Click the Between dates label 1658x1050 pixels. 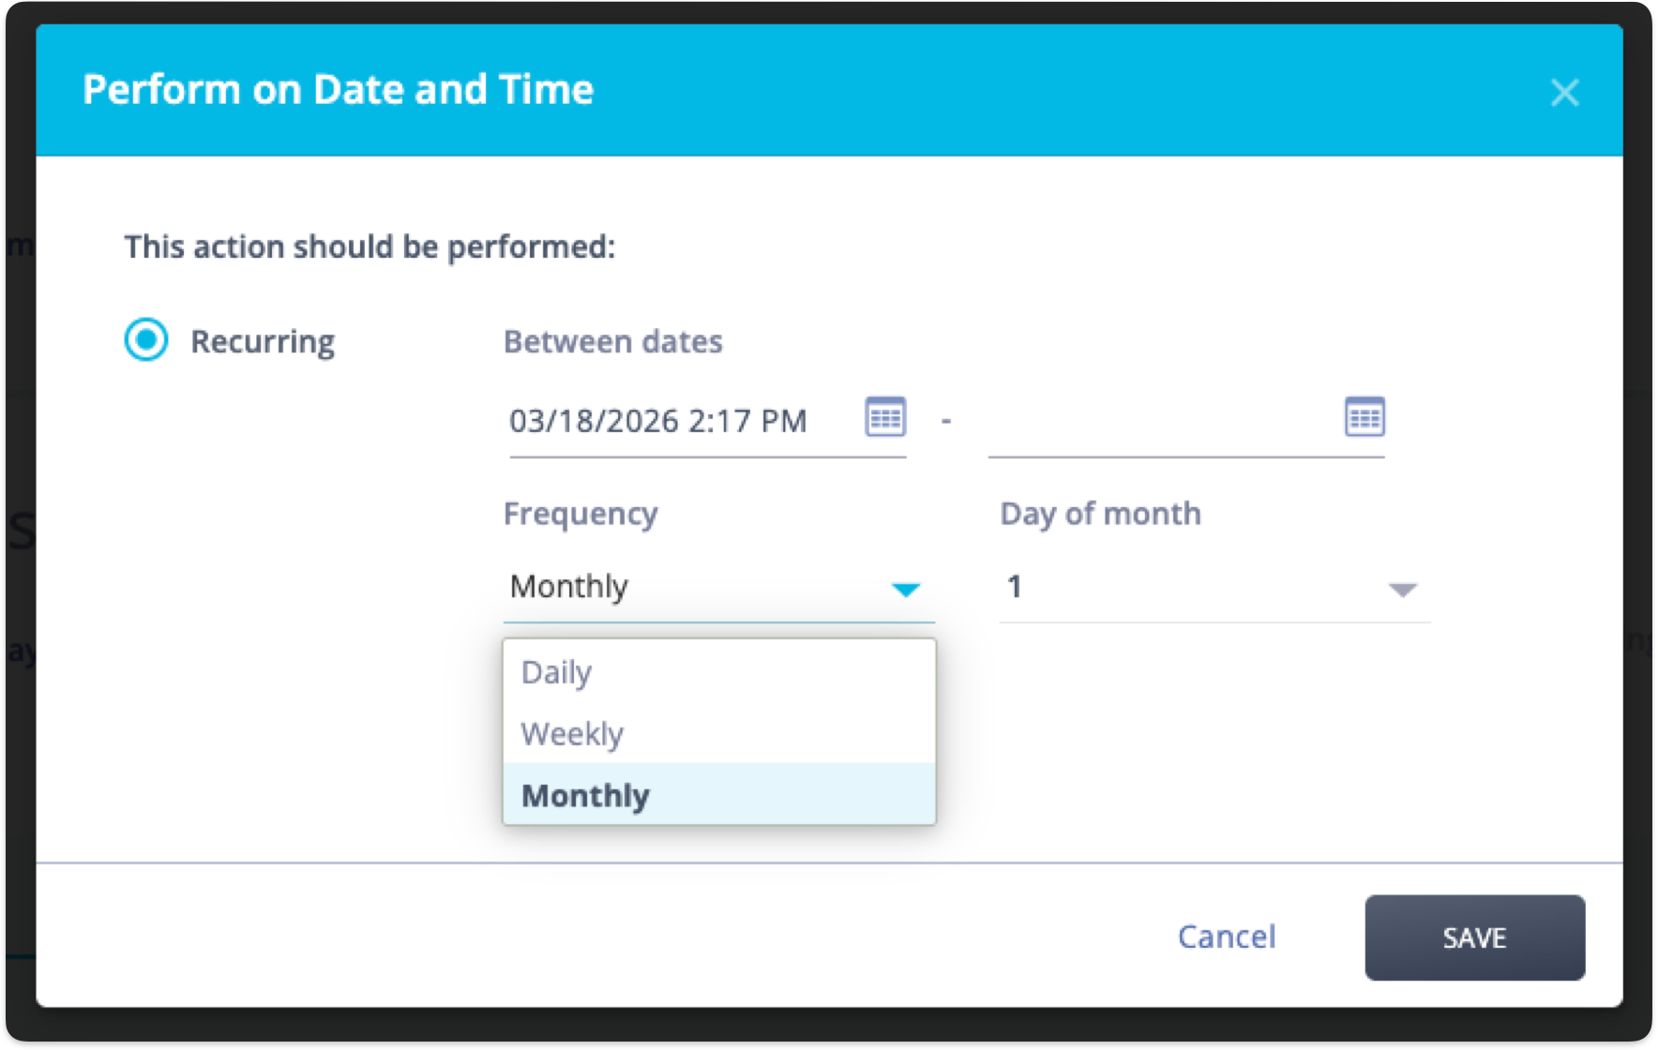[x=613, y=341]
